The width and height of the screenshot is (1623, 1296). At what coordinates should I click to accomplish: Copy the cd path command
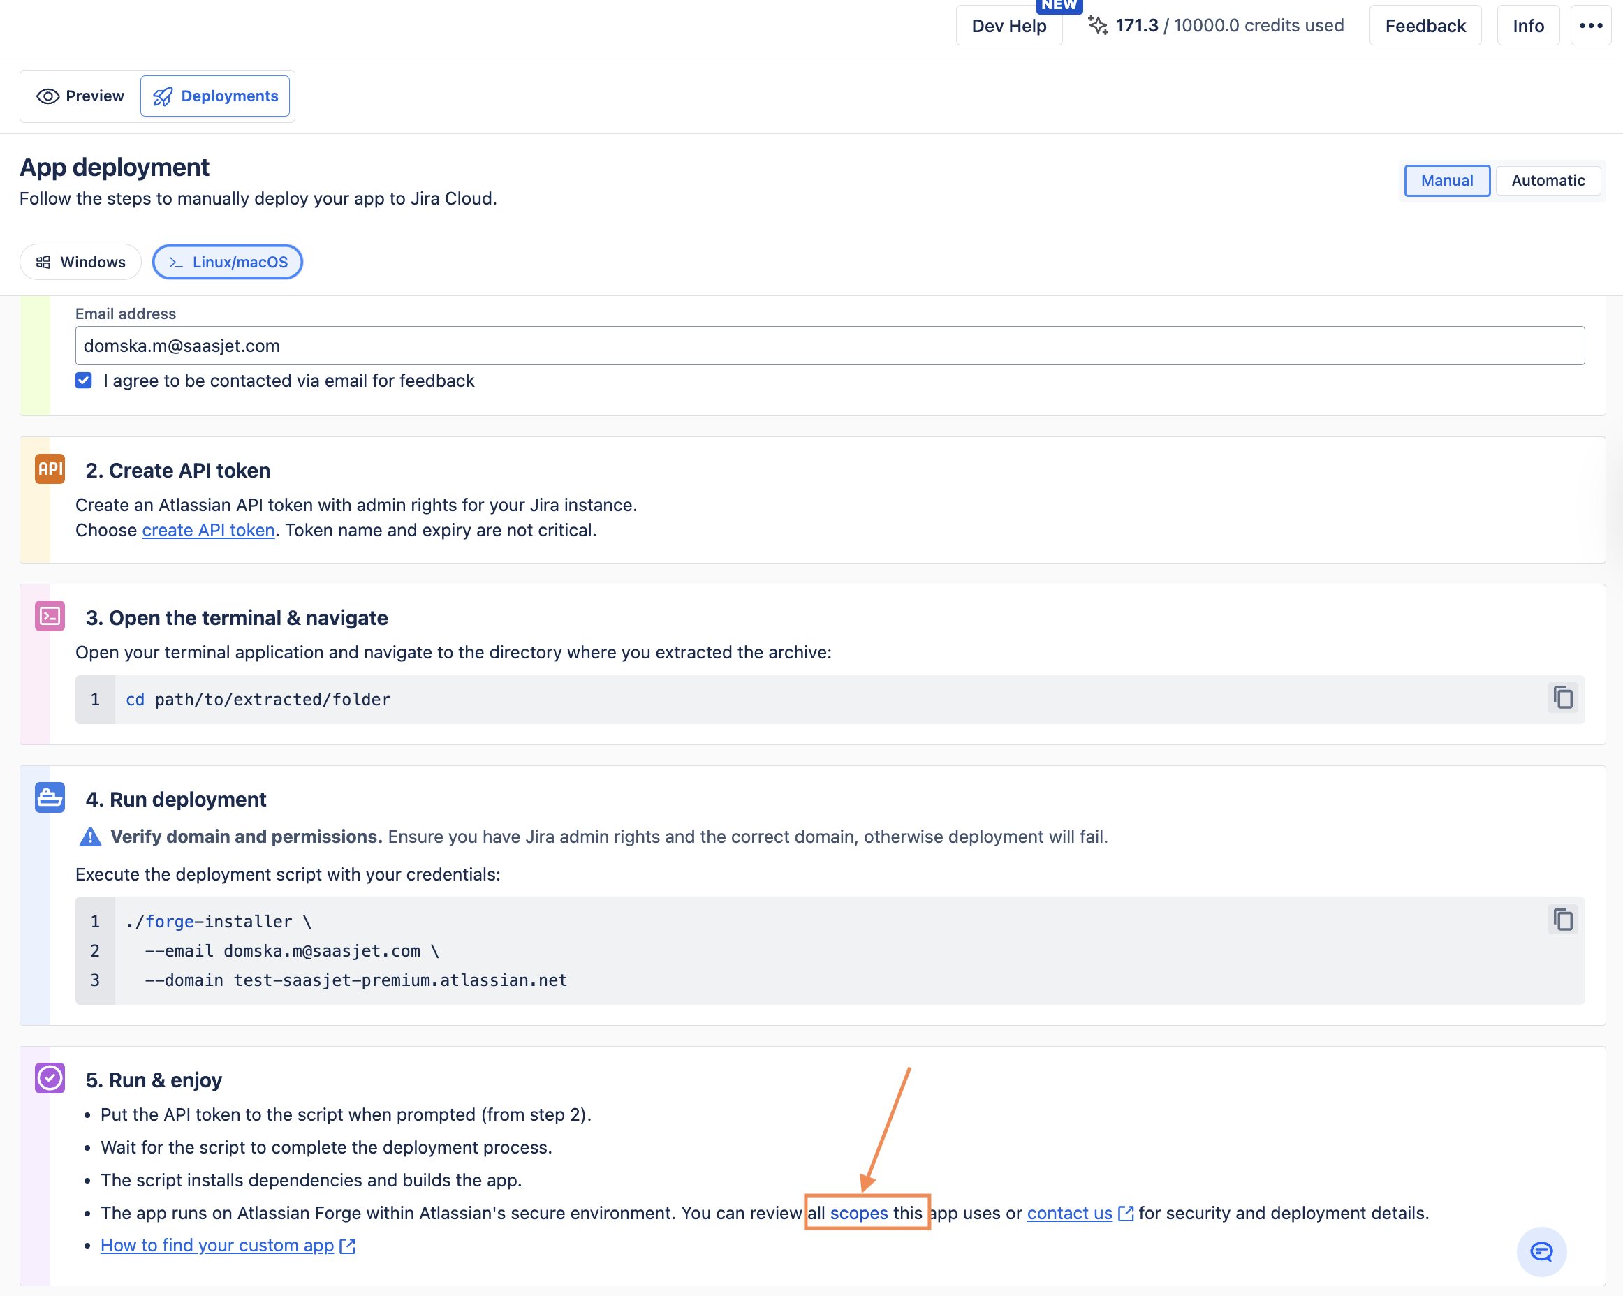click(x=1562, y=698)
